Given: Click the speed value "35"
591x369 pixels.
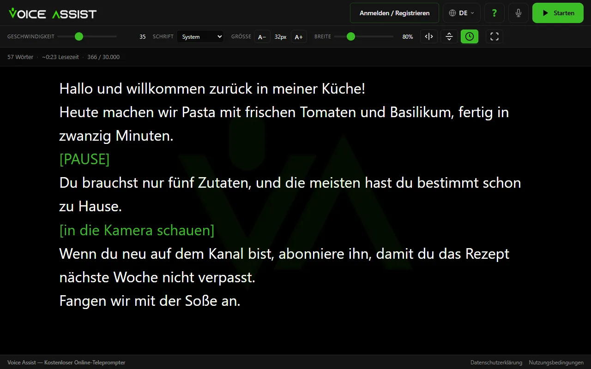Looking at the screenshot, I should [x=143, y=37].
